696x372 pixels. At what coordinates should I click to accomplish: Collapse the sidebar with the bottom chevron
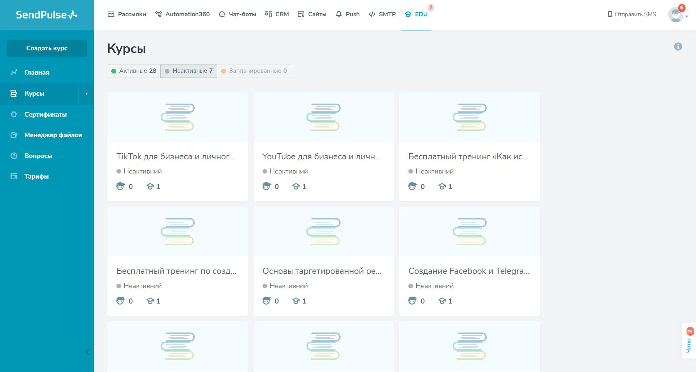(87, 352)
